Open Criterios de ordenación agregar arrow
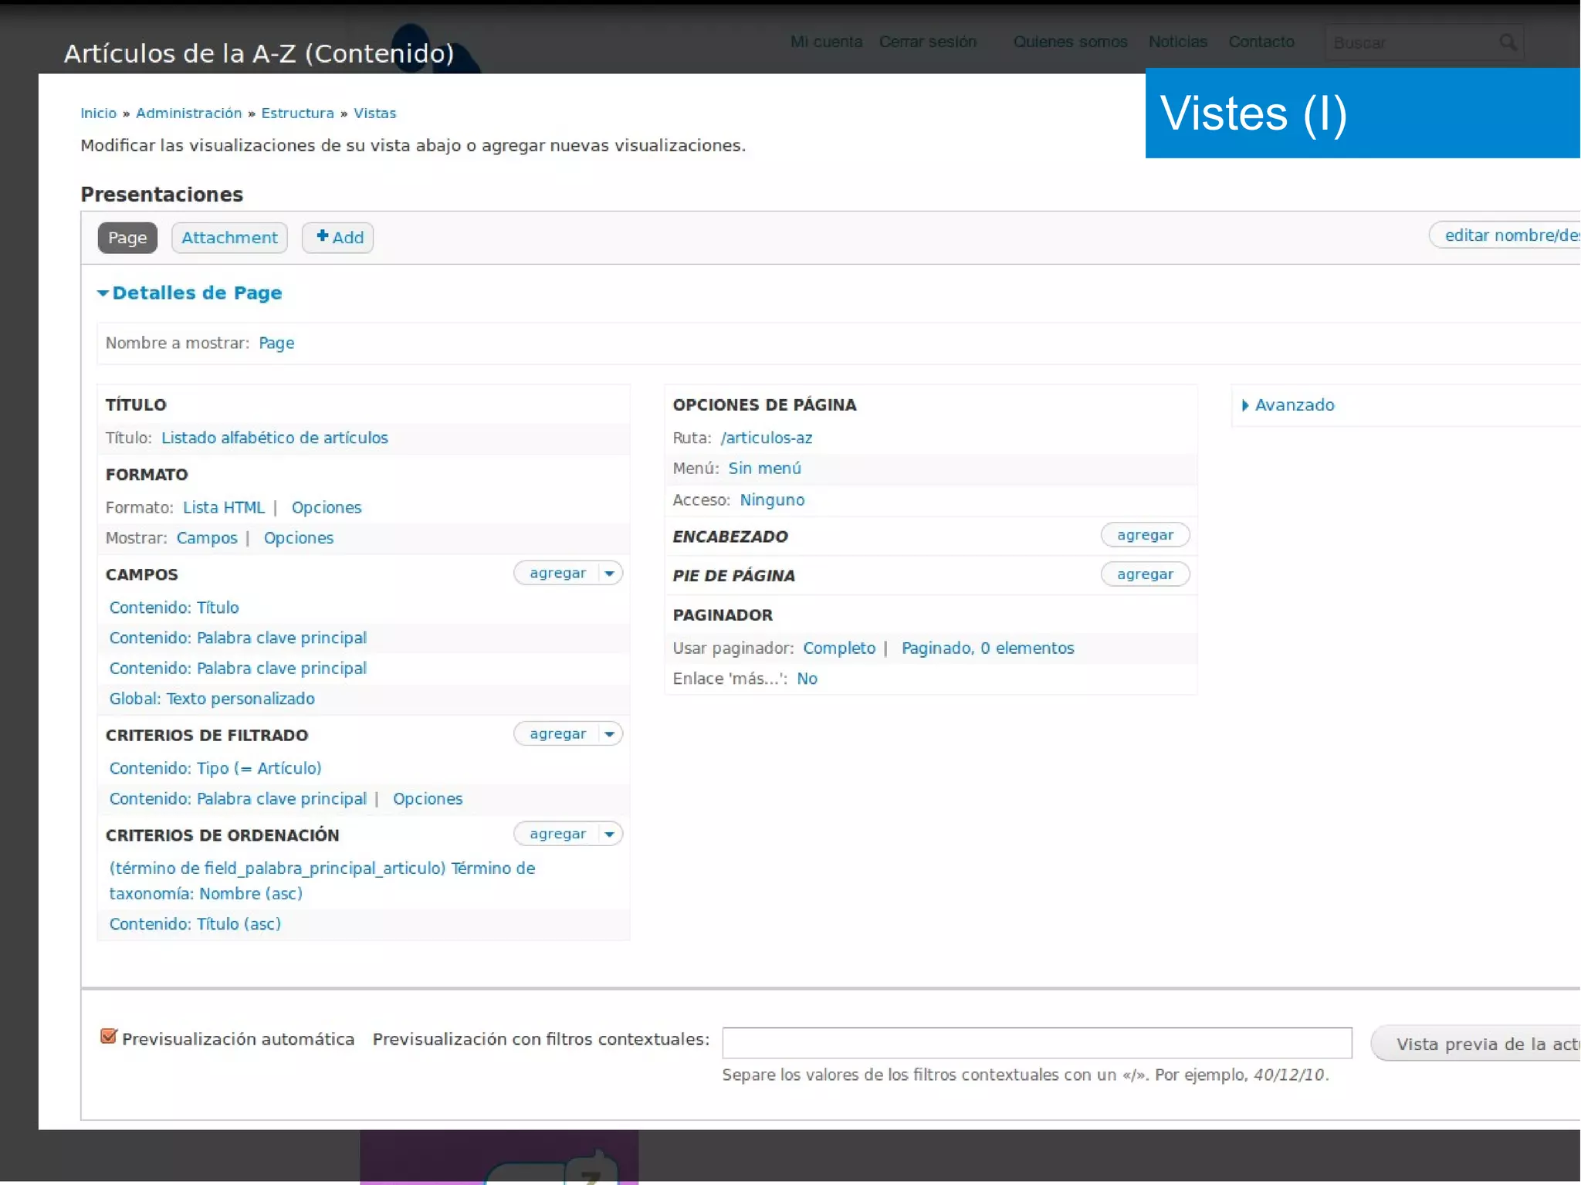The image size is (1581, 1185). pyautogui.click(x=610, y=835)
